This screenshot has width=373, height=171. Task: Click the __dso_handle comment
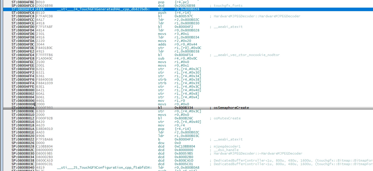226,150
